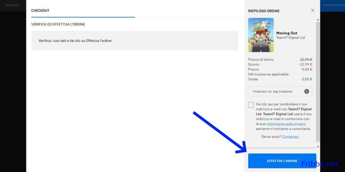Viewport: 345px width, 172px height.
Task: Click the 'Ottieni giochi' button at top right
Action: 333,5
